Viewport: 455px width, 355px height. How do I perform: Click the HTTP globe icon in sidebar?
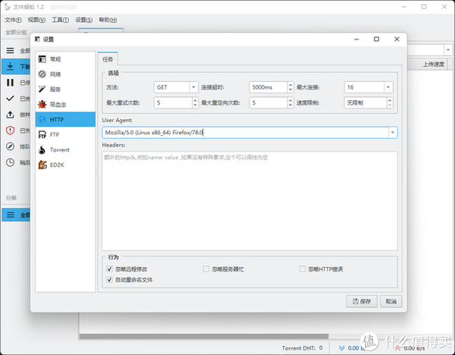point(42,119)
